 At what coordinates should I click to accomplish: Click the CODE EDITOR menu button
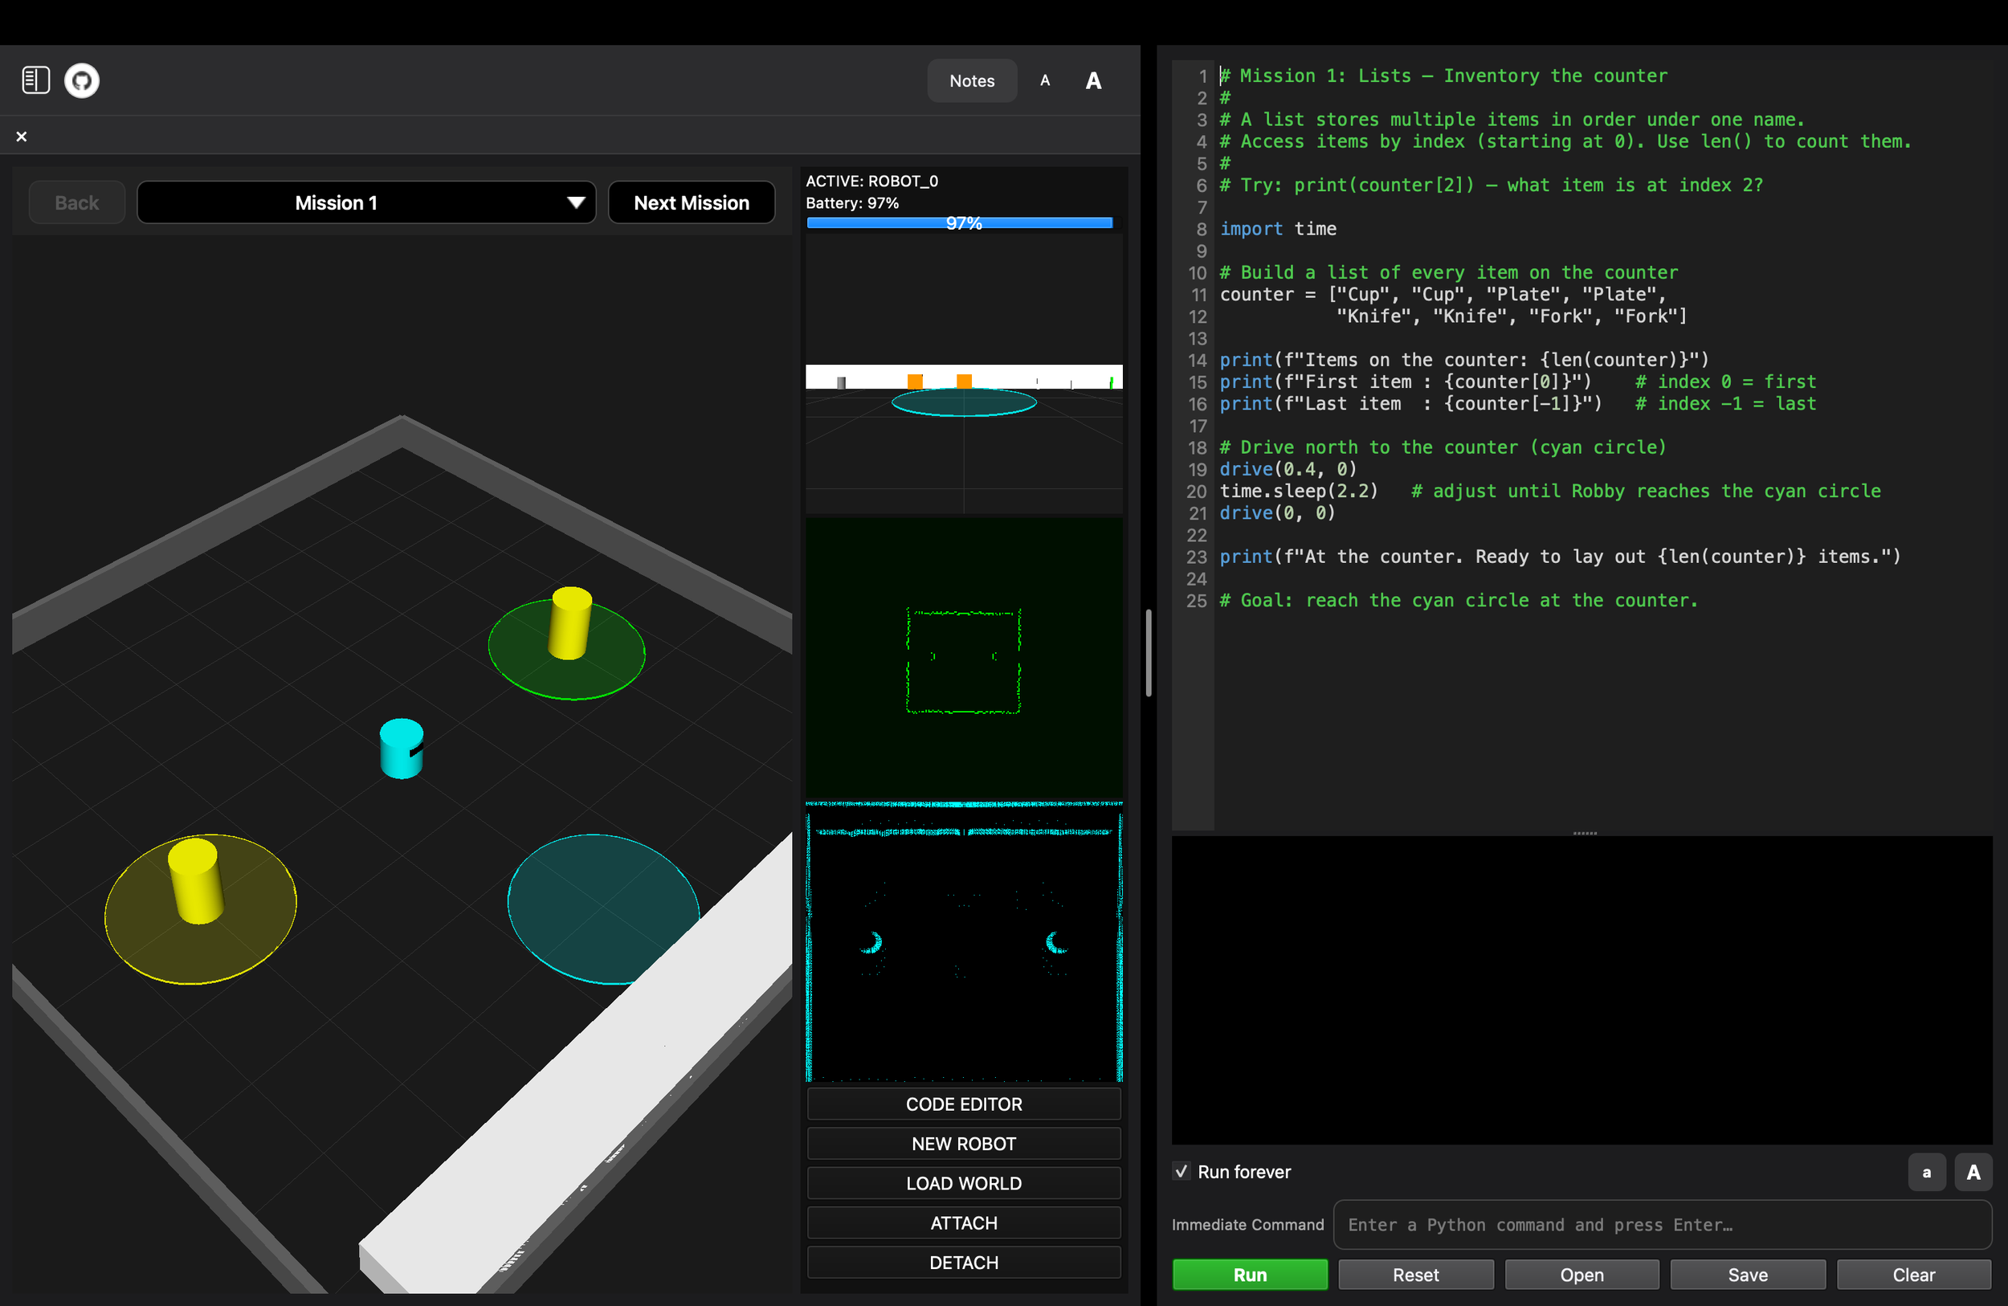(963, 1104)
